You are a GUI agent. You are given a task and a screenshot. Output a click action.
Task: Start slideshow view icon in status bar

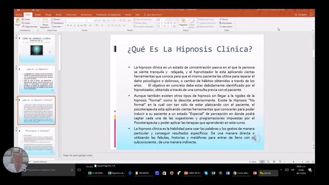click(x=280, y=162)
